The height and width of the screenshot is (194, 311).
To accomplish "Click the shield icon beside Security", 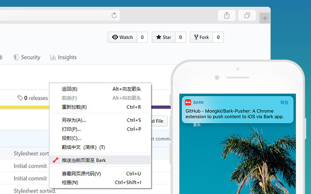I will [16, 57].
